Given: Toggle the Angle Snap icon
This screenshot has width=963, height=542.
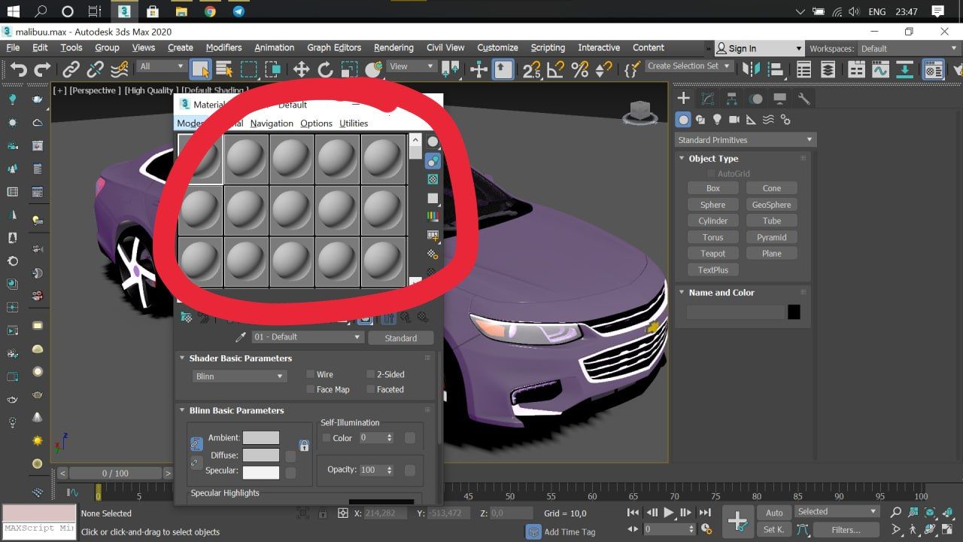Looking at the screenshot, I should (555, 69).
